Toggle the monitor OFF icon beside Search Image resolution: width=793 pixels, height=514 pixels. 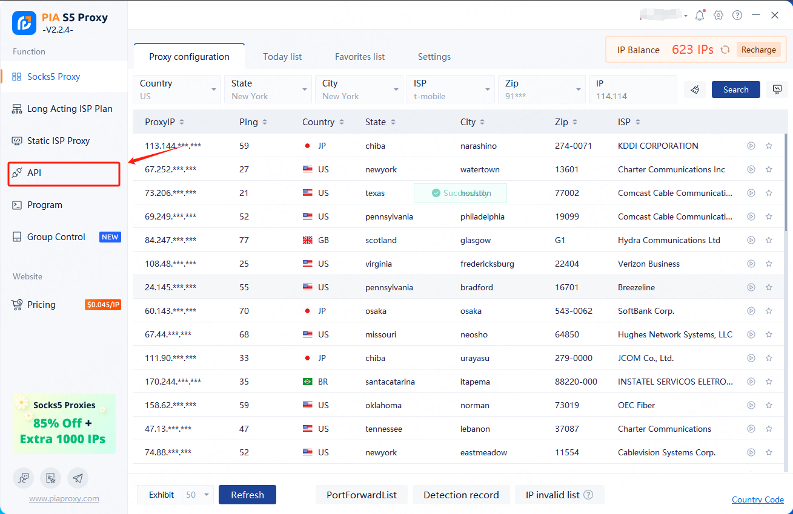click(777, 89)
